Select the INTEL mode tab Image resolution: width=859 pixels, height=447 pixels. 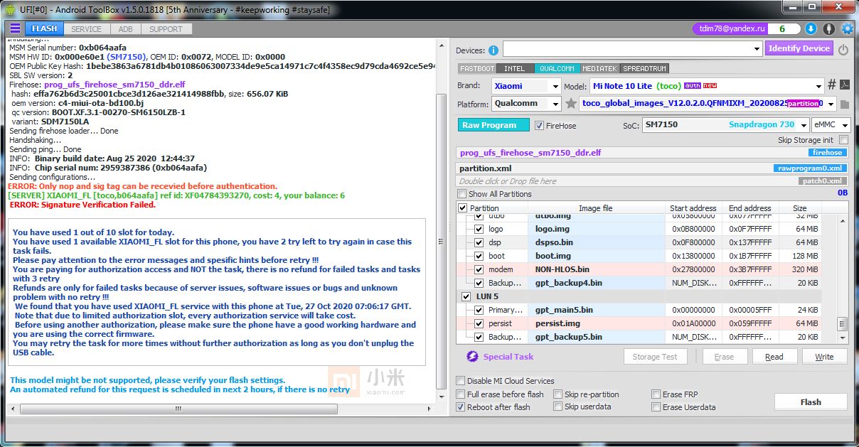[514, 69]
